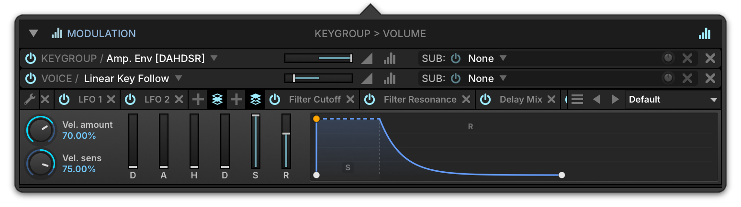This screenshot has height=207, width=741.
Task: Click the wrench settings icon
Action: coord(29,99)
